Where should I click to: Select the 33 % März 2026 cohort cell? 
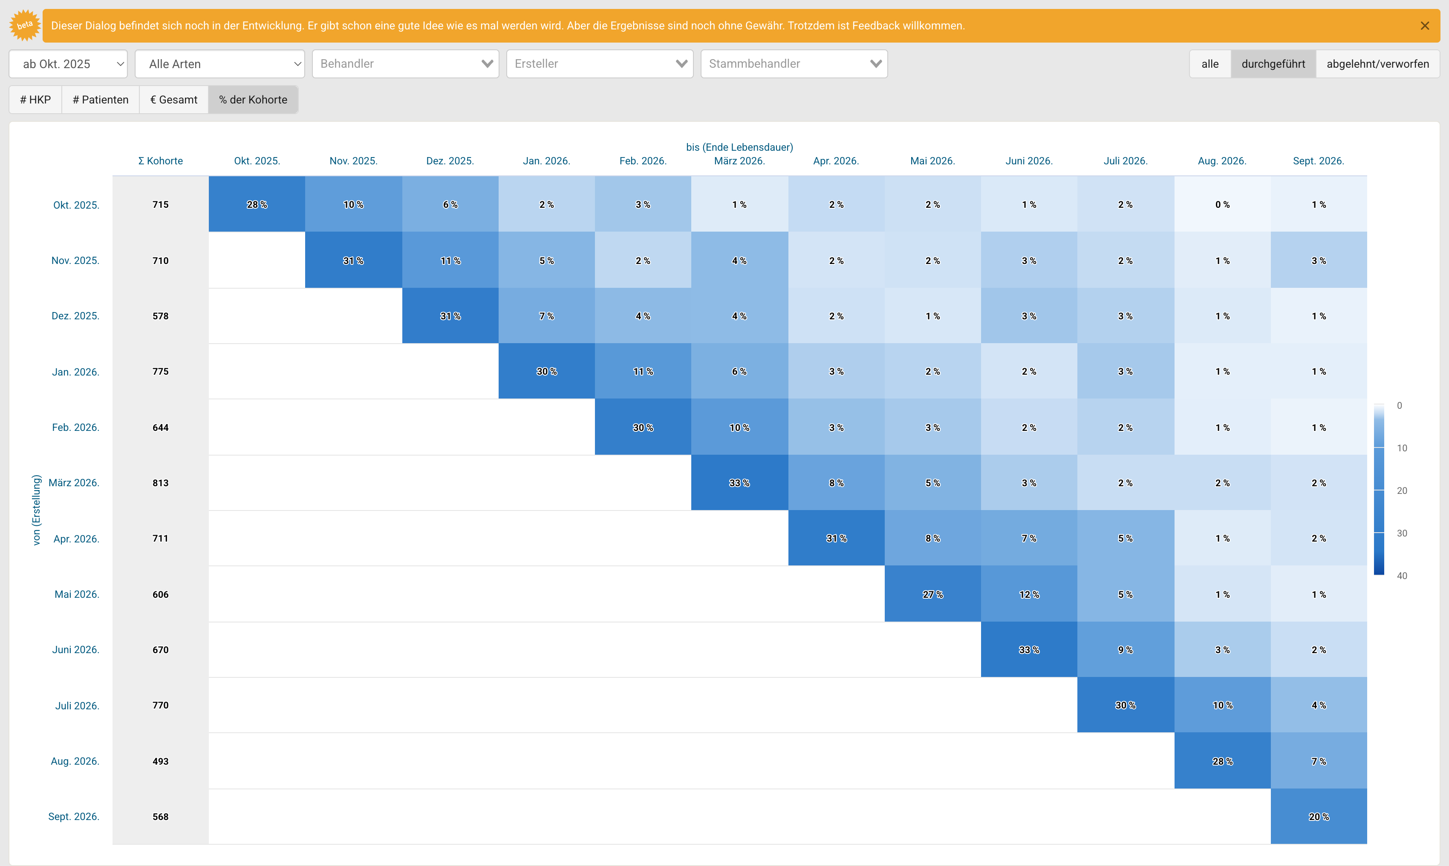pos(739,483)
